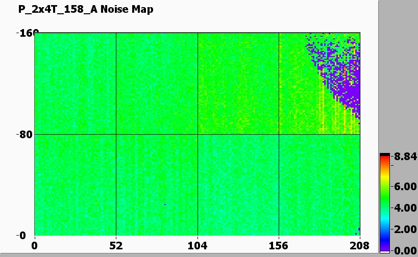Select the y-axis label 80
This screenshot has height=257, width=418.
tap(26, 135)
